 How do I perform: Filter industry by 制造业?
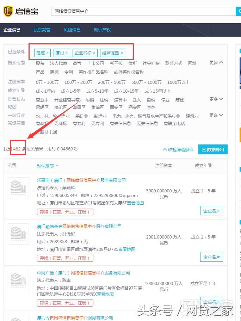coord(100,116)
